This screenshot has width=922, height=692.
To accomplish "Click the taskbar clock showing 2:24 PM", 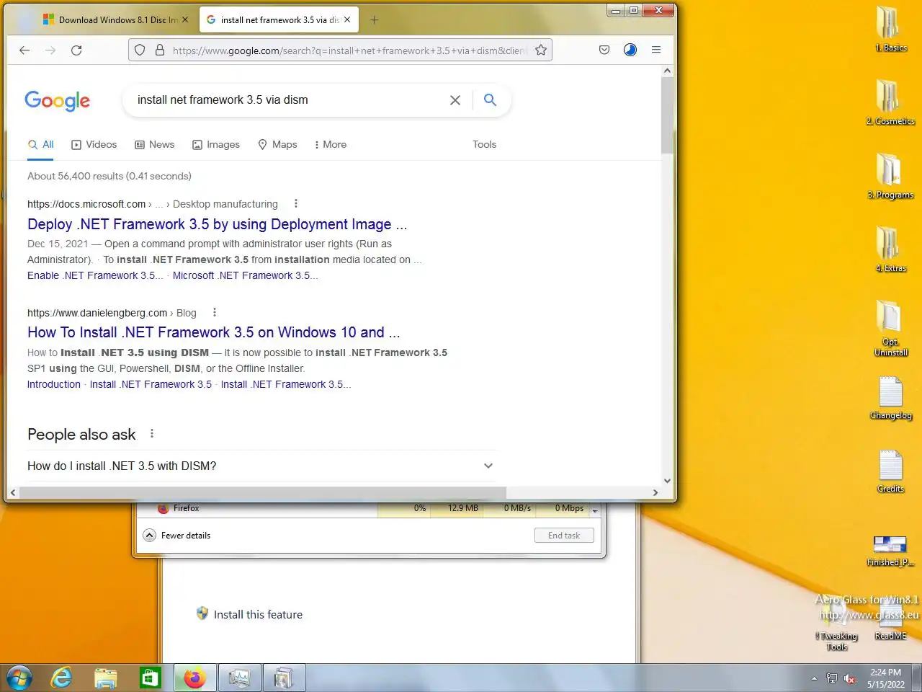I will tap(885, 678).
